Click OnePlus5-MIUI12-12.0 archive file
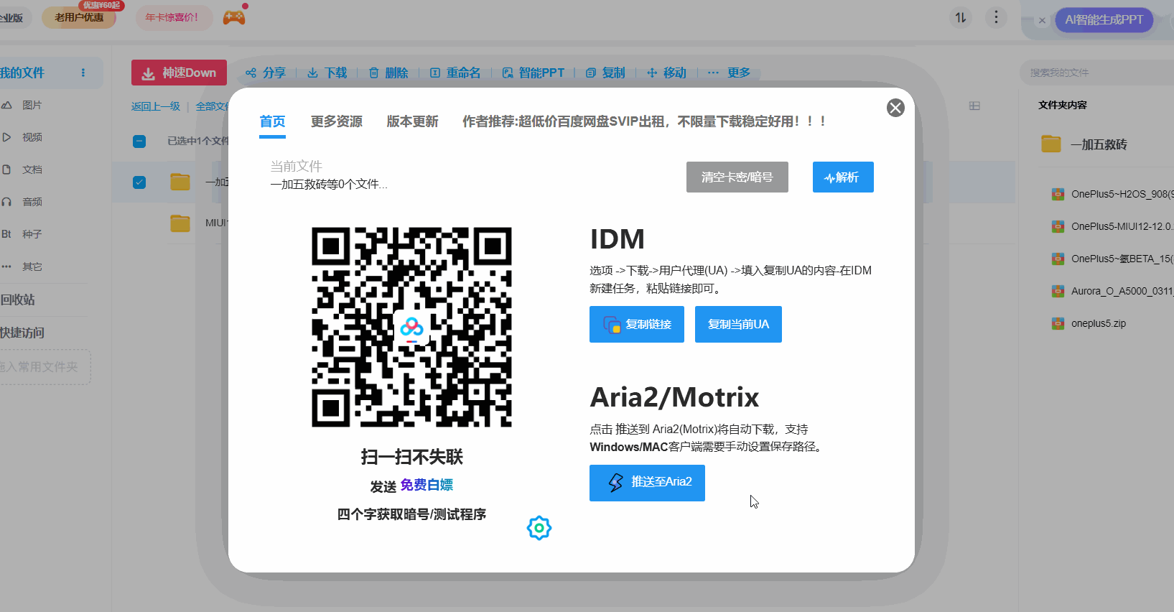 [x=1112, y=226]
